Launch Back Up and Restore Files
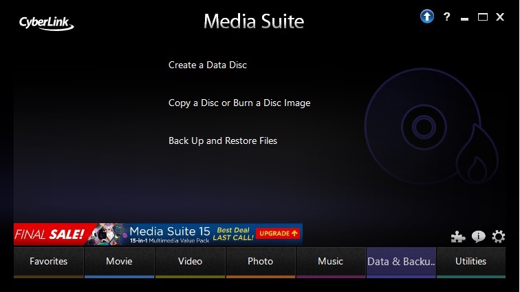 click(223, 141)
